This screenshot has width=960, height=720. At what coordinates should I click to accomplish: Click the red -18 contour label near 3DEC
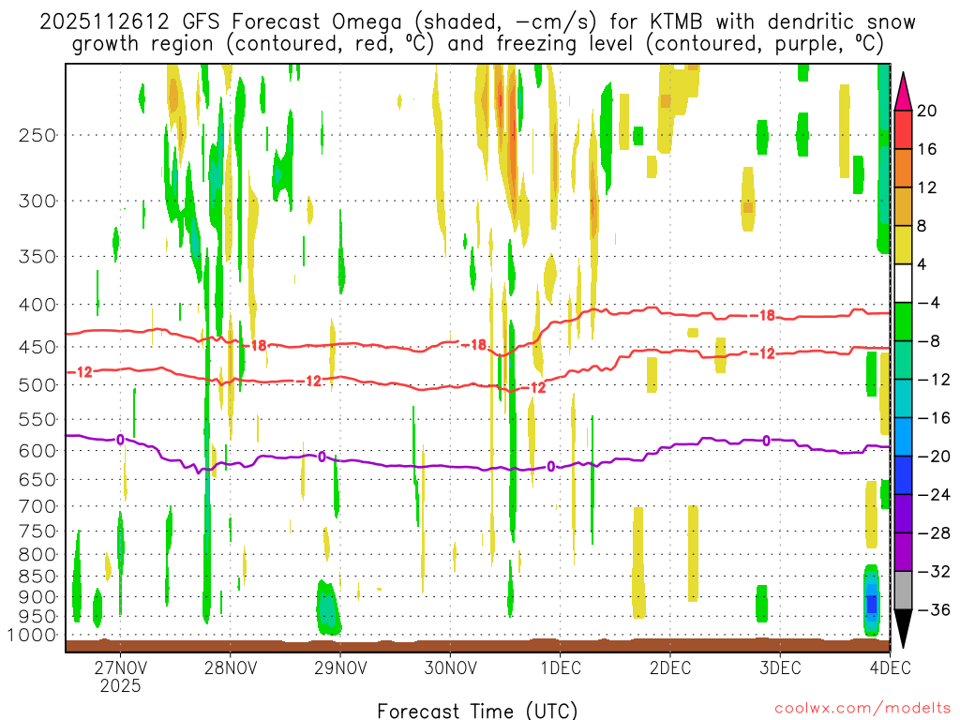(x=763, y=316)
